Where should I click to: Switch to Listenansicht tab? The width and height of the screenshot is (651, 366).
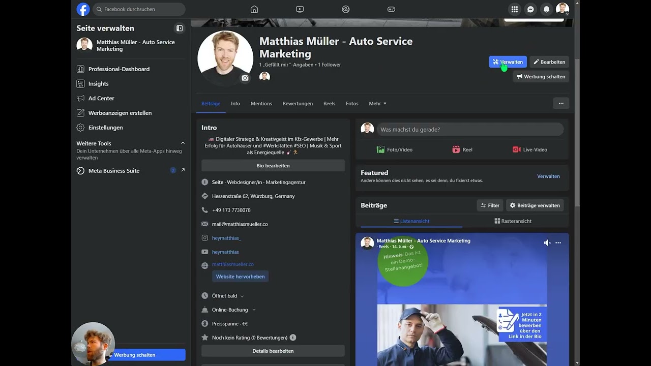pos(411,221)
